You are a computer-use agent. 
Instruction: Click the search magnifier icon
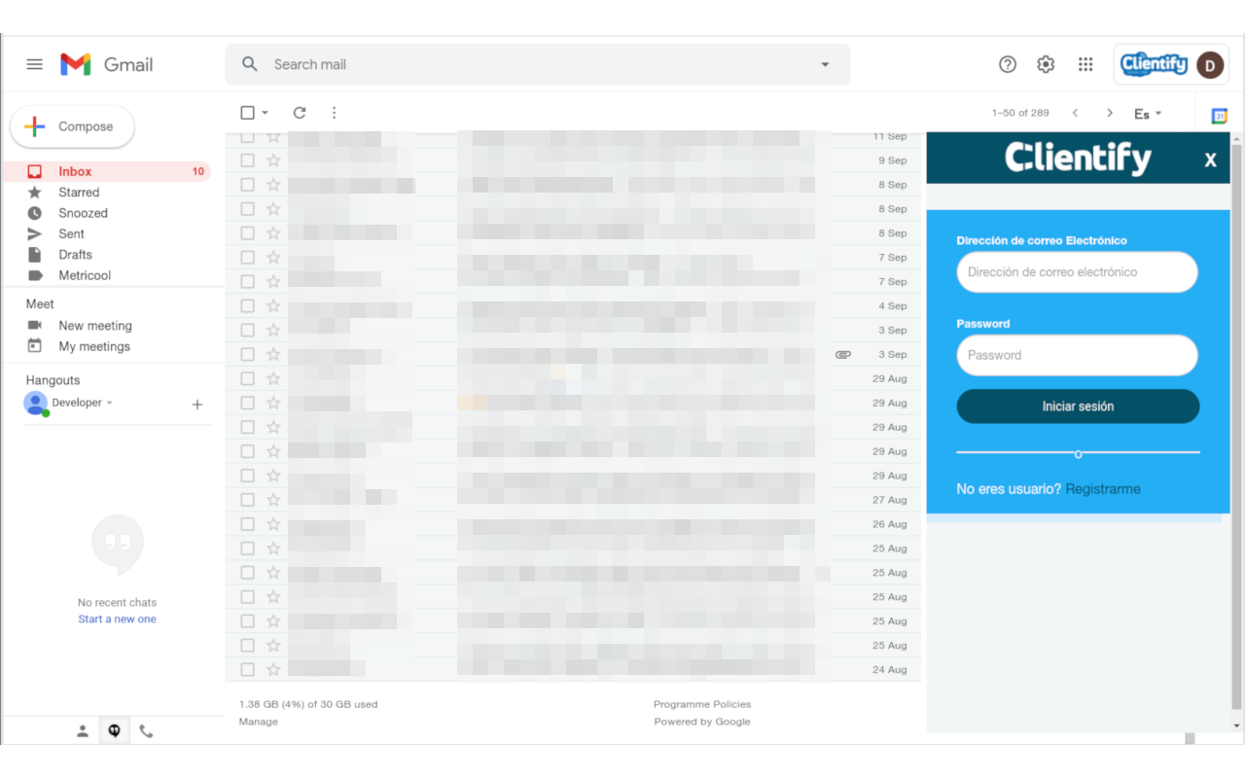click(x=250, y=64)
